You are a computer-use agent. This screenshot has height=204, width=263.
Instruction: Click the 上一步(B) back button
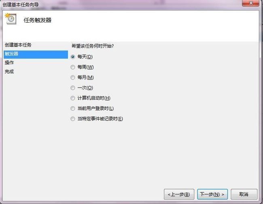[x=179, y=194]
